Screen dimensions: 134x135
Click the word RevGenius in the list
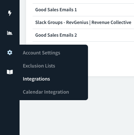point(77,22)
